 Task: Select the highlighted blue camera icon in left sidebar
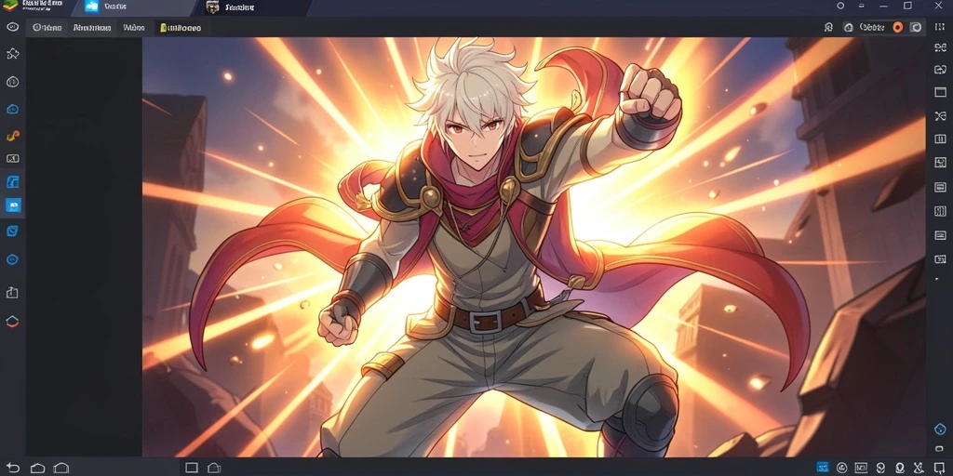click(13, 205)
